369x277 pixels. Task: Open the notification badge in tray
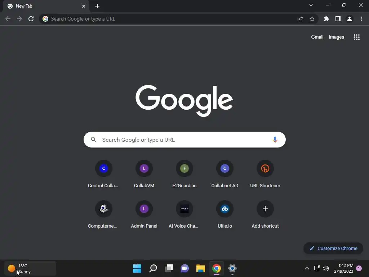359,268
